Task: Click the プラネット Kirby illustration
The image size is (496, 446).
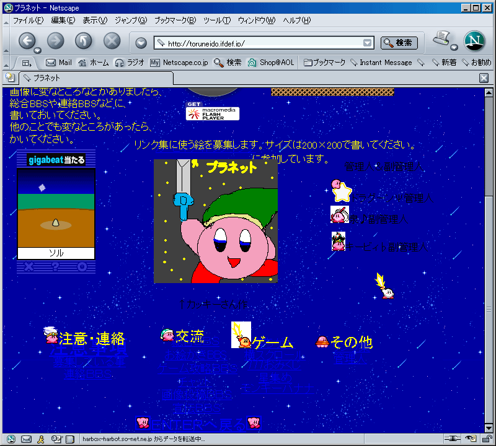Action: 216,221
